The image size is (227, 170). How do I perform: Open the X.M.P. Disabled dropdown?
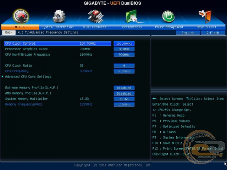point(124,88)
